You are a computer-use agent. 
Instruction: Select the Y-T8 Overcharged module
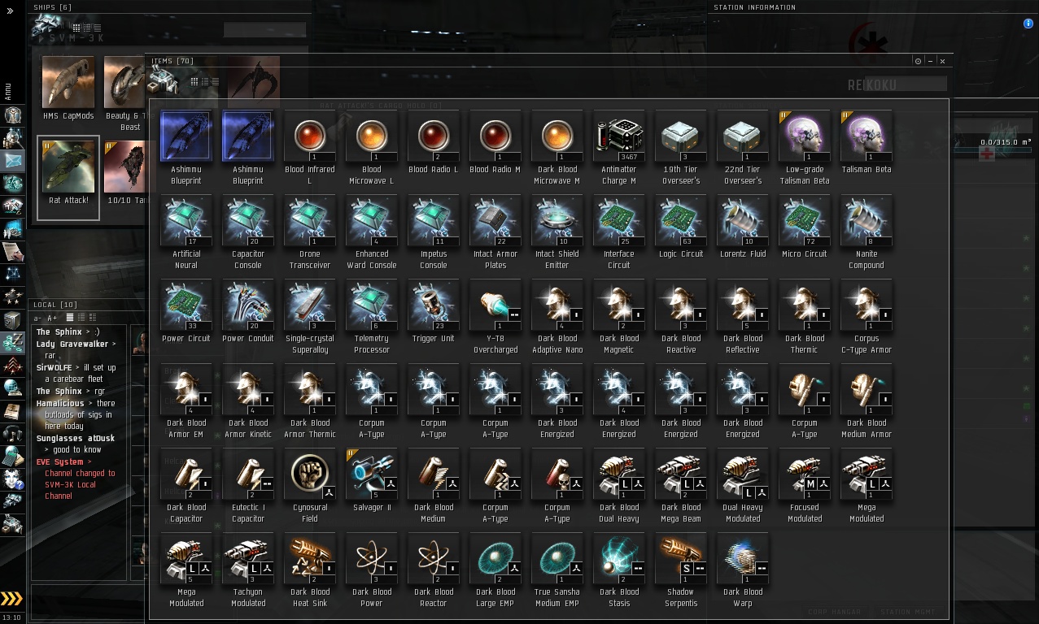[x=495, y=317]
